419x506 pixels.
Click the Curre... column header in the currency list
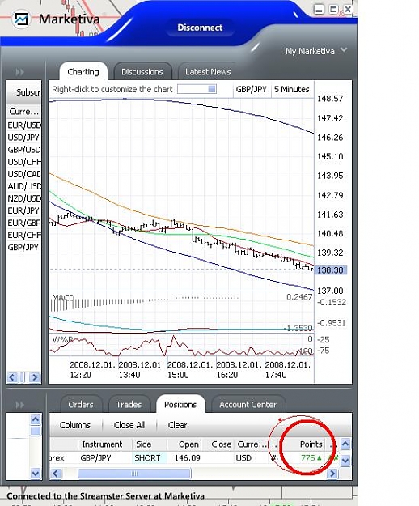tap(24, 112)
